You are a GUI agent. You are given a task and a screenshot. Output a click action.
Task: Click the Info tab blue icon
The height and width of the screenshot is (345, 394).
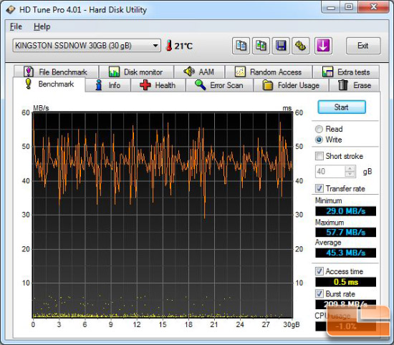(x=99, y=85)
